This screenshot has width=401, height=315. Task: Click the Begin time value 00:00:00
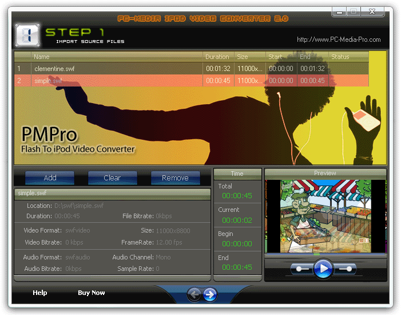237,244
